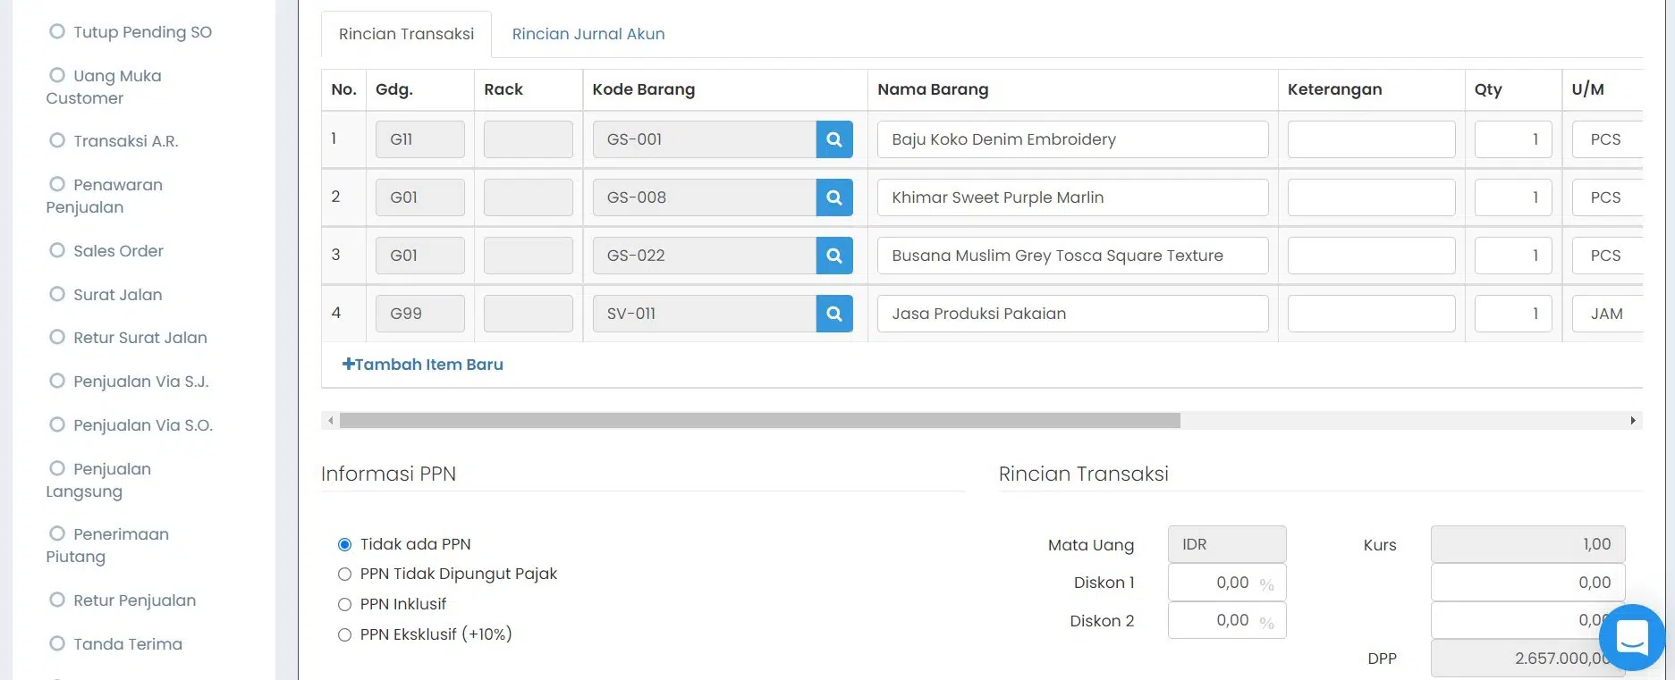
Task: Click Qty field for GS-001 row
Action: pos(1513,139)
